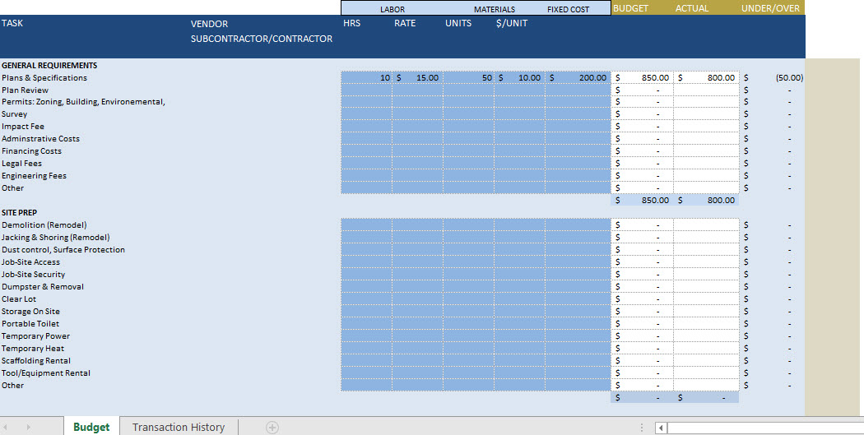Select the Adminstrative Costs task cell

tap(41, 139)
